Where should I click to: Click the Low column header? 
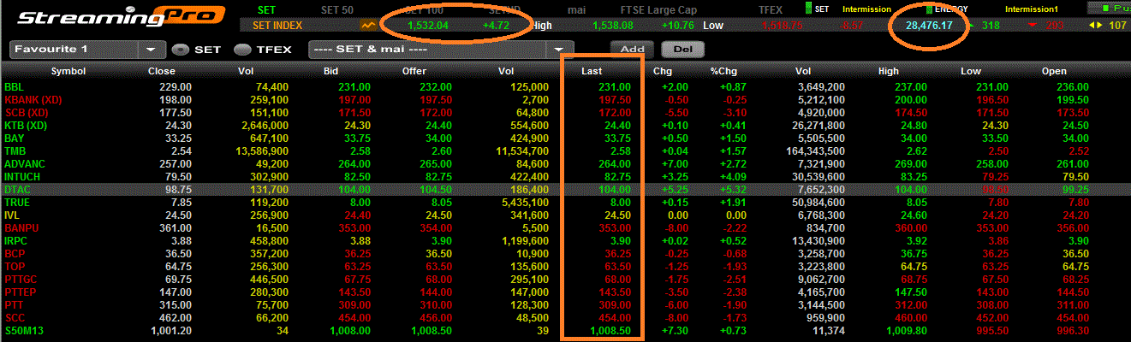pos(970,72)
